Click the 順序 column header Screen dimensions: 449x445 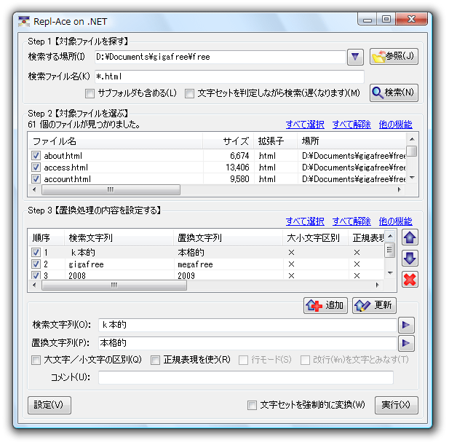click(47, 237)
